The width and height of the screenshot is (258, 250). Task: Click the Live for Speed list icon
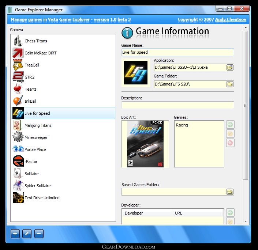(x=18, y=113)
